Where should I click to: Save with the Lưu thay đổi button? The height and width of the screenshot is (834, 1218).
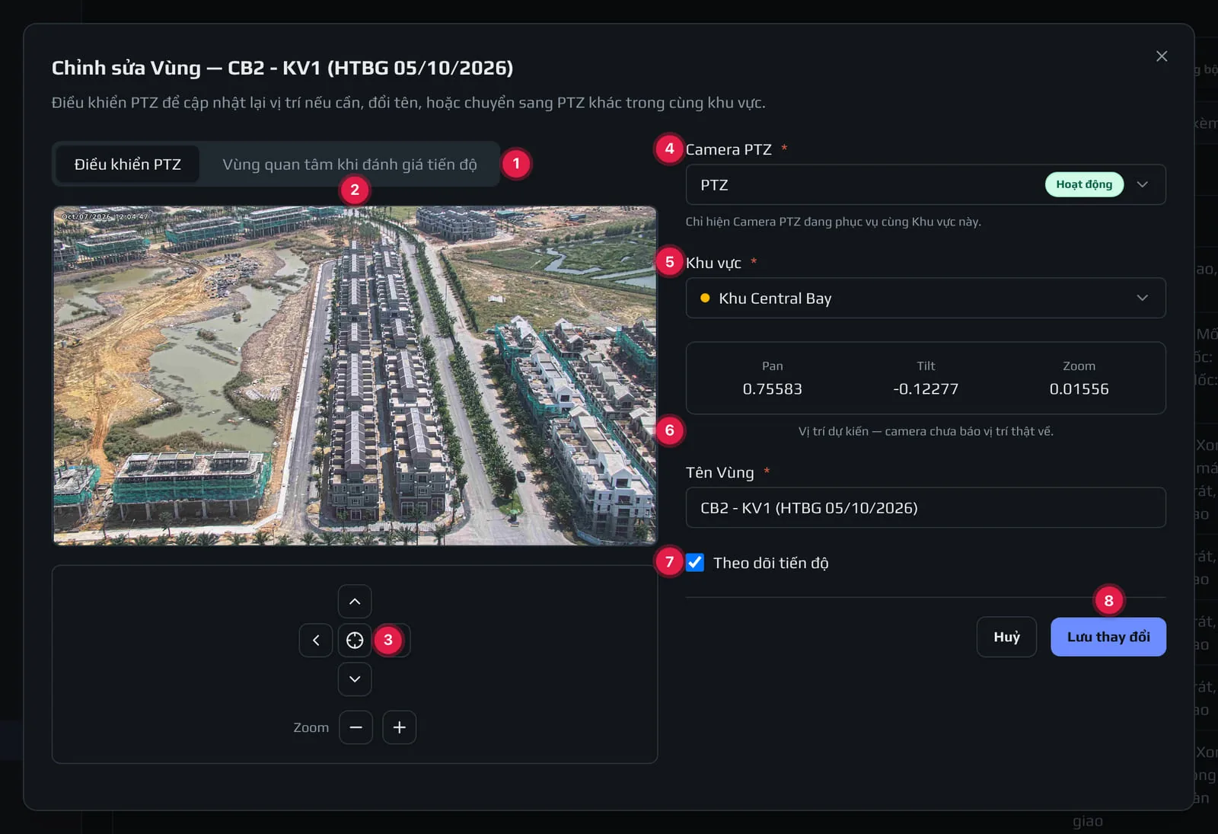point(1108,637)
